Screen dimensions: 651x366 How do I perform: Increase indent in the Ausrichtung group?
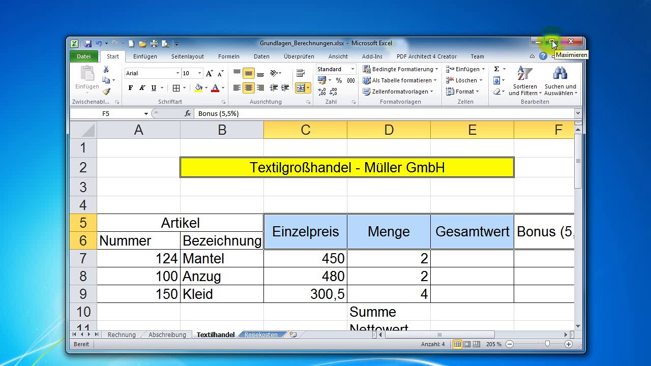click(x=285, y=88)
